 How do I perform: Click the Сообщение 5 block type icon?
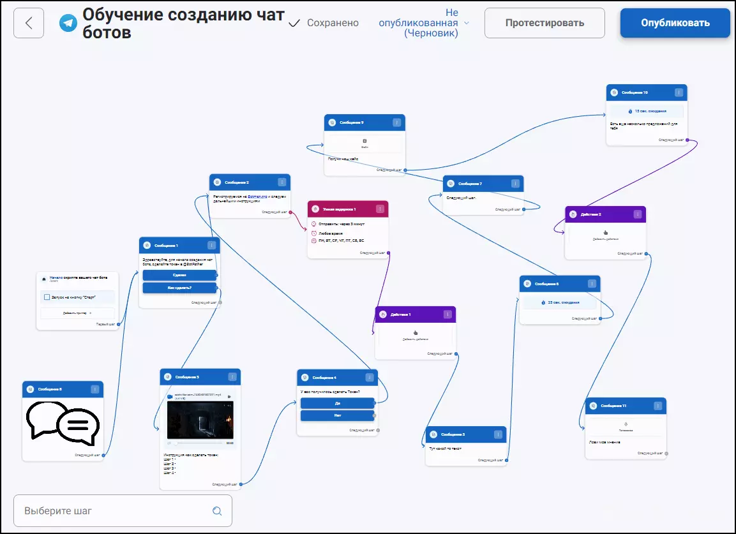(433, 434)
